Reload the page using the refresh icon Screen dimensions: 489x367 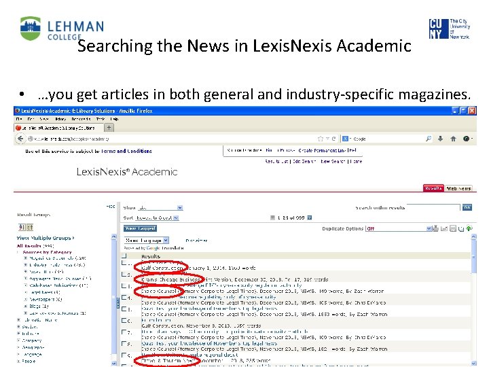[333, 139]
